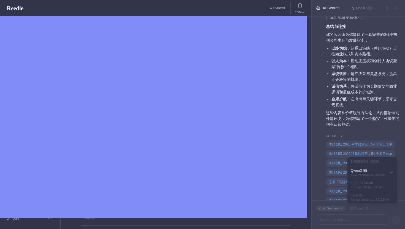This screenshot has width=405, height=229.
Task: Click the trash icon to clear chat
Action: coord(387,8)
